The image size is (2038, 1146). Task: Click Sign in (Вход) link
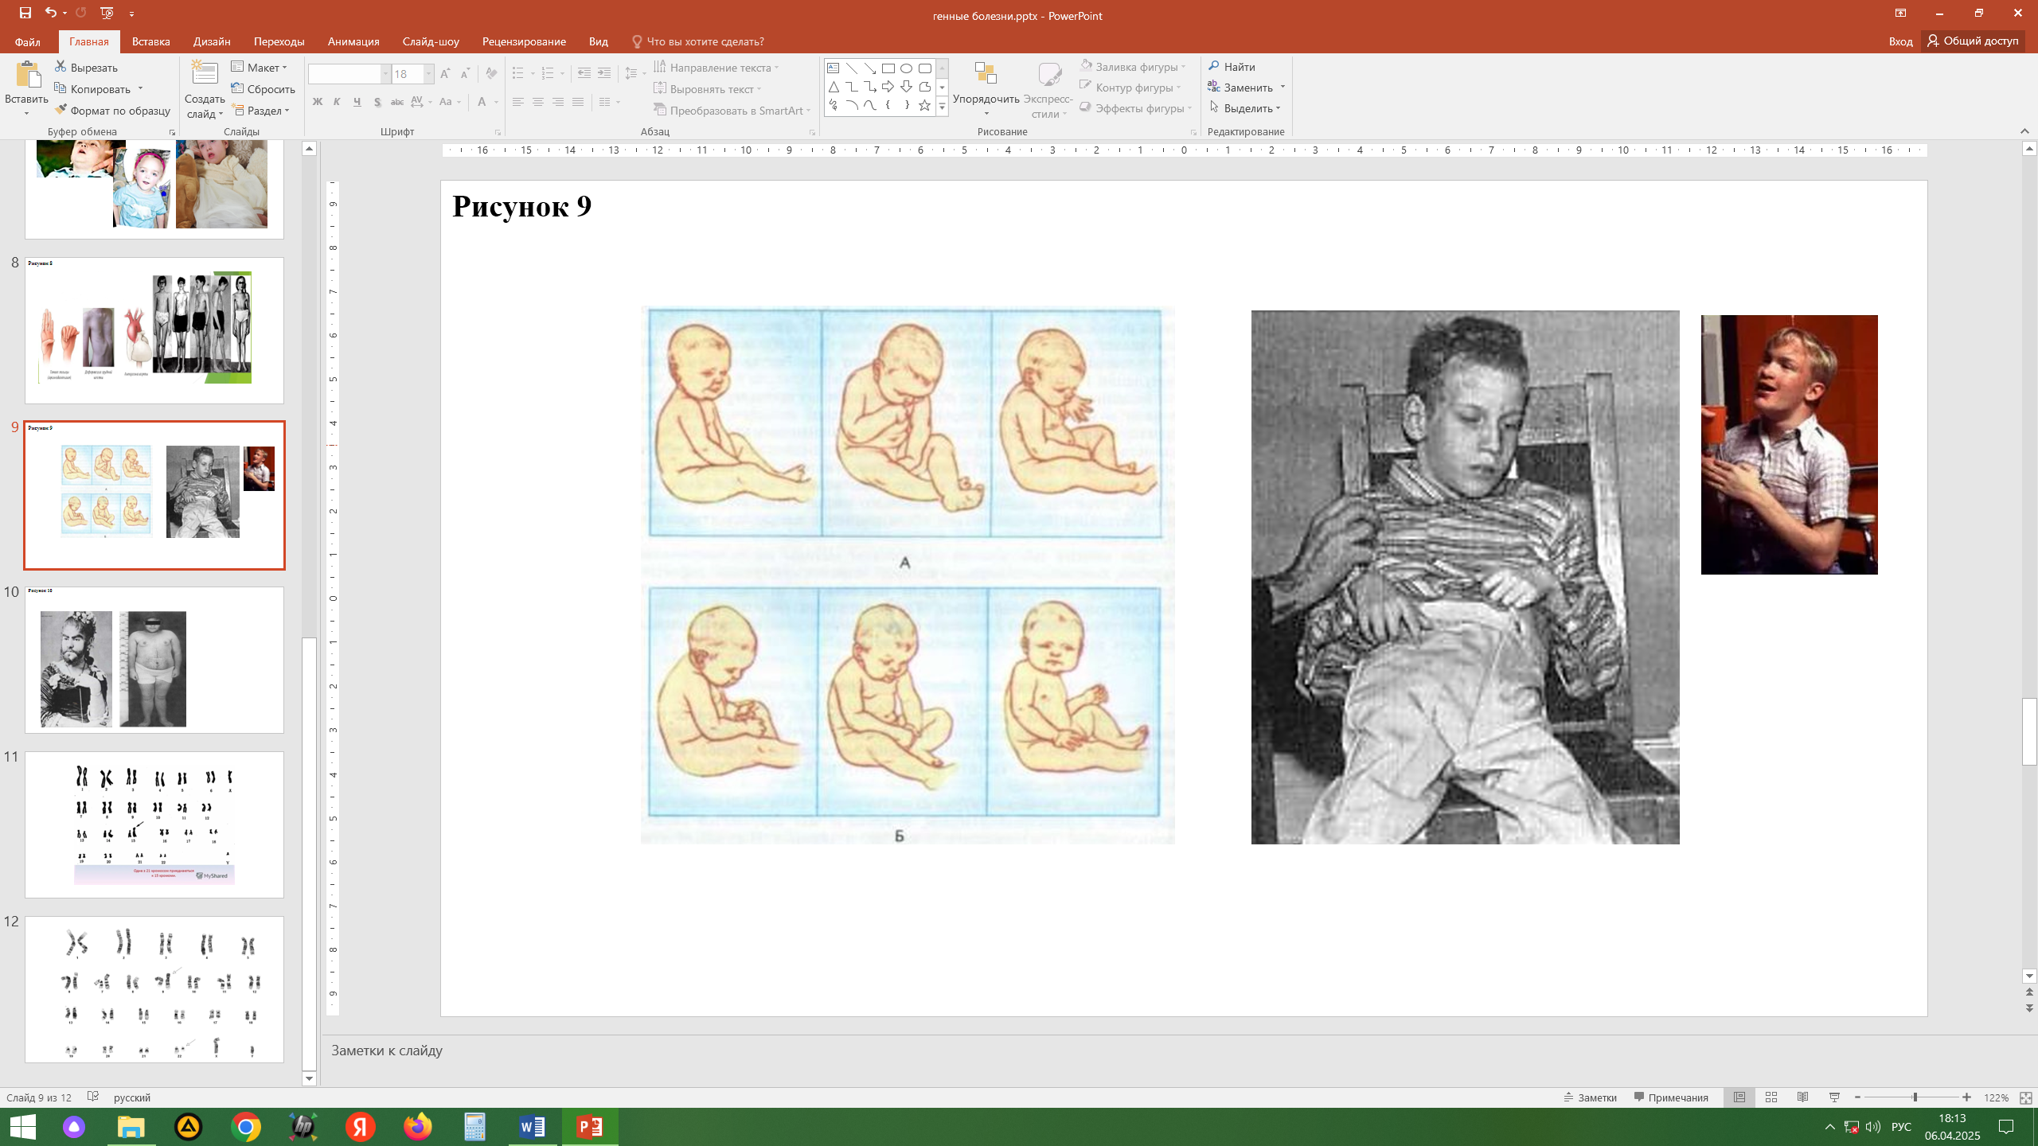point(1899,41)
